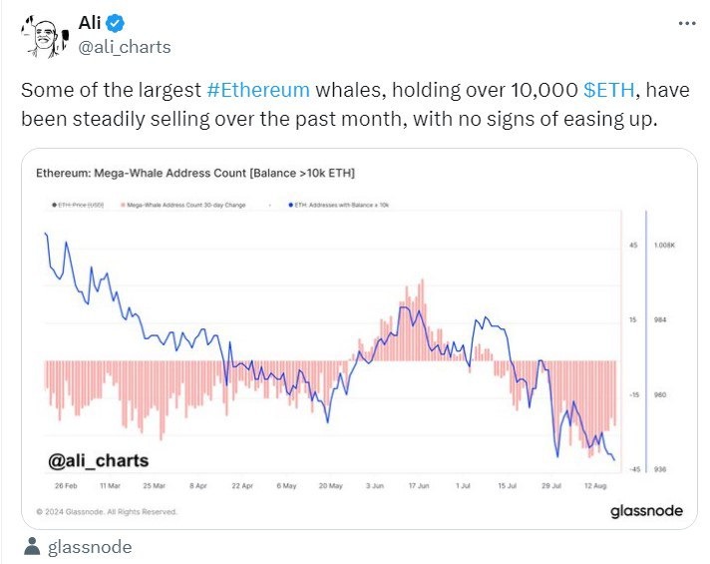Image resolution: width=710 pixels, height=564 pixels.
Task: Toggle Mega-Whale Address Count 30-day Change legend
Action: (187, 204)
